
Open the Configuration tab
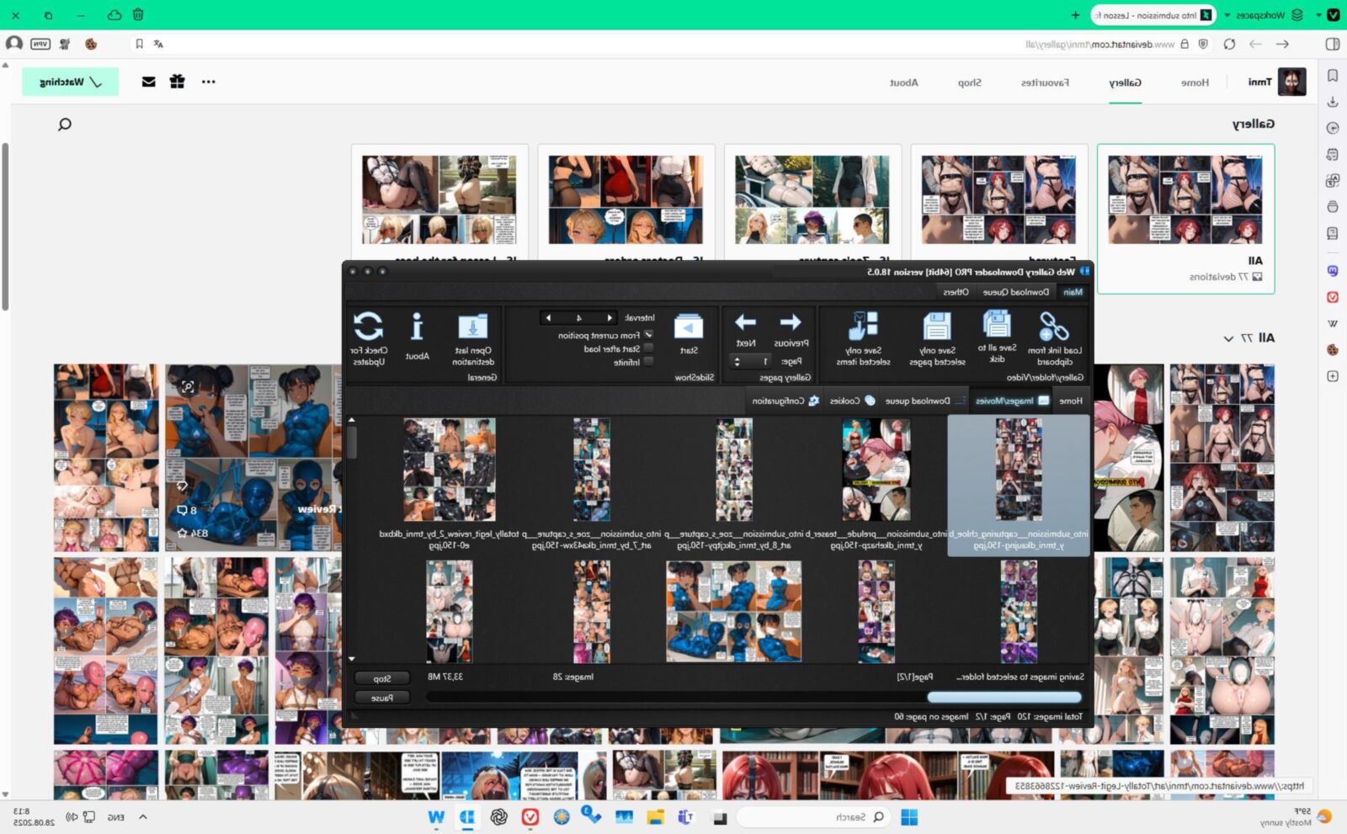(785, 401)
